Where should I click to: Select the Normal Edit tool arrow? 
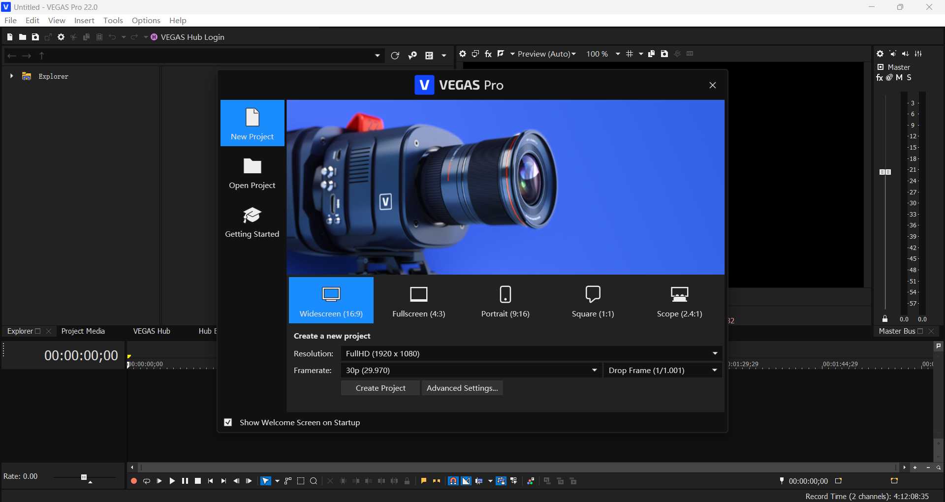[x=266, y=481]
